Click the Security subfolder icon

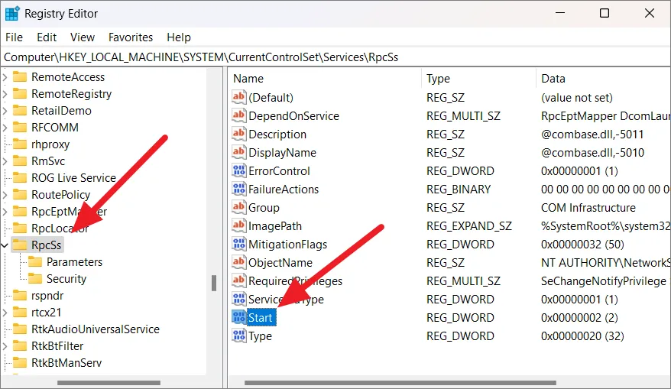point(35,279)
